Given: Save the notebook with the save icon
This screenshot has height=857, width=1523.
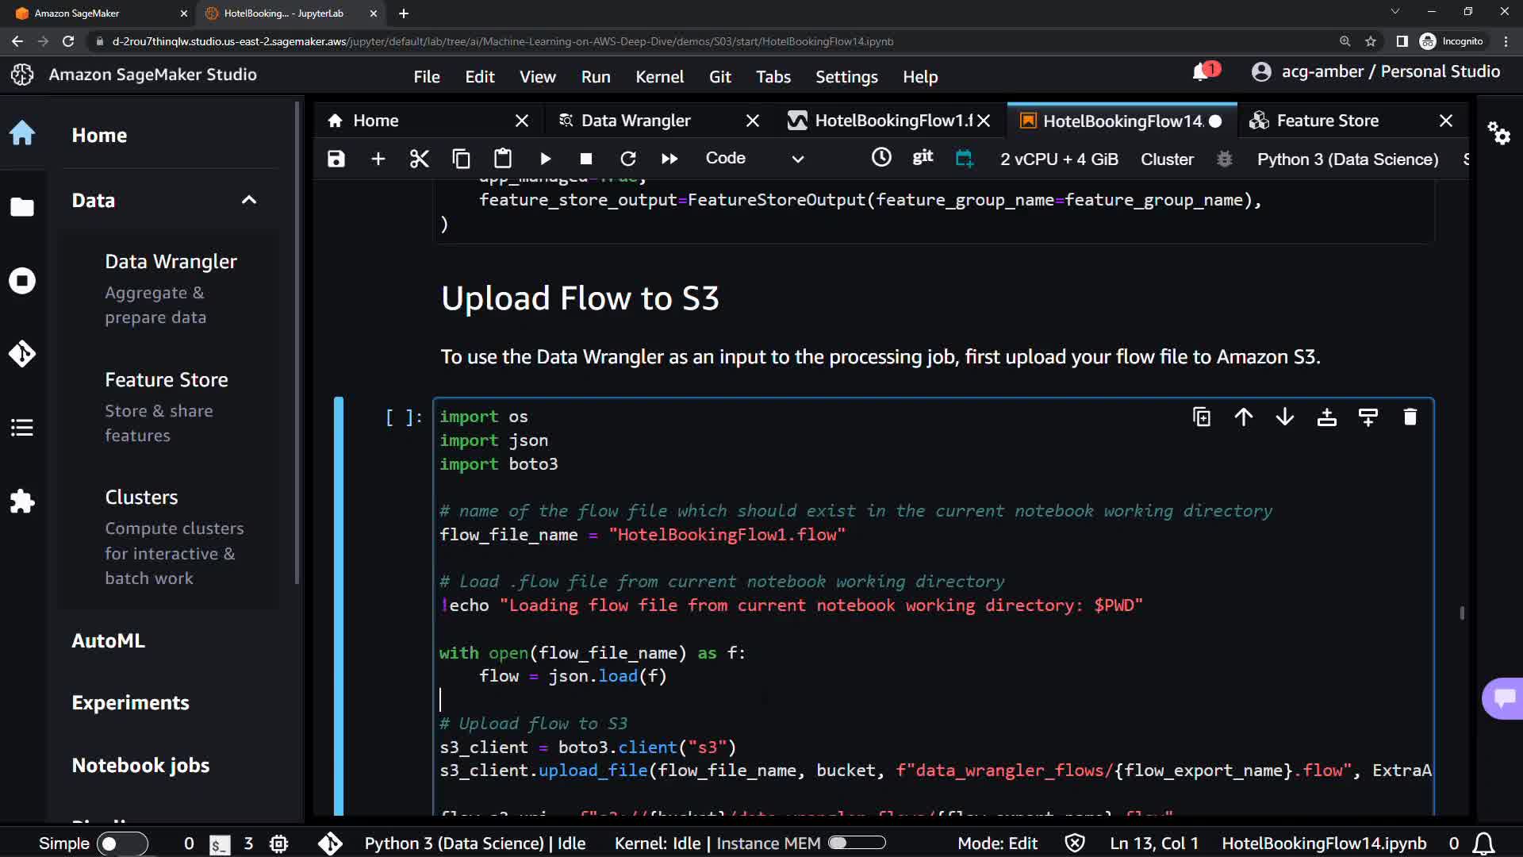Looking at the screenshot, I should [336, 159].
